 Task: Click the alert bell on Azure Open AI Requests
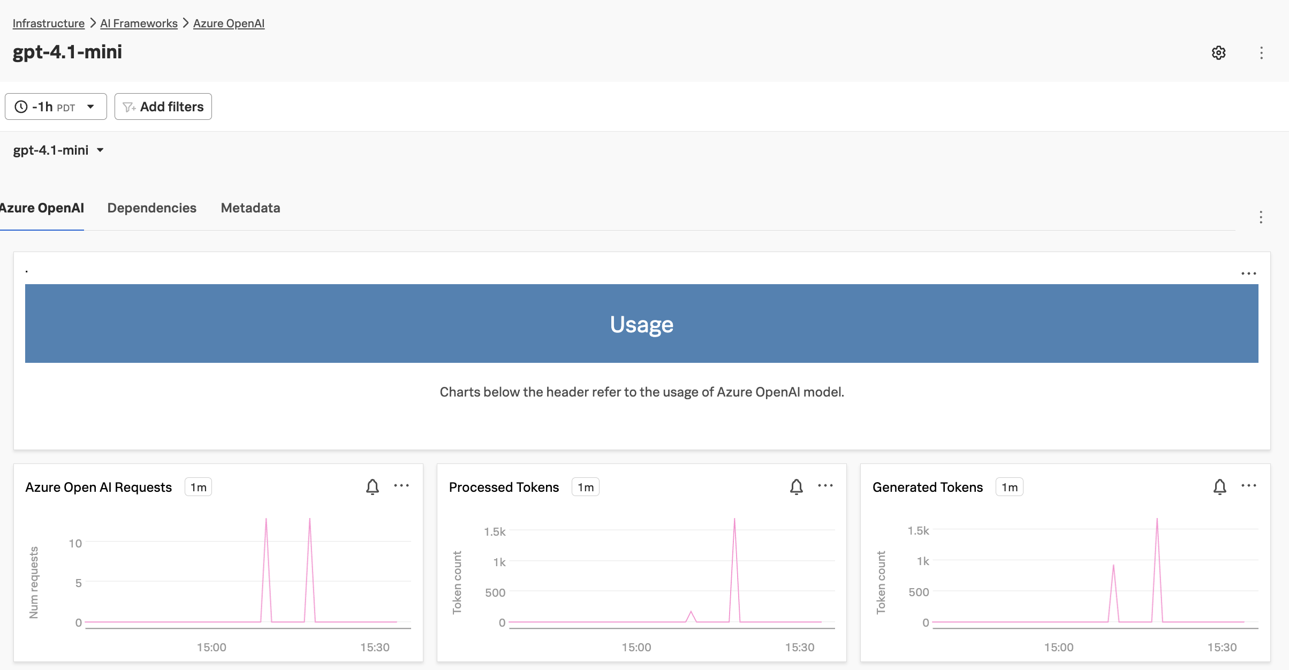pyautogui.click(x=373, y=487)
